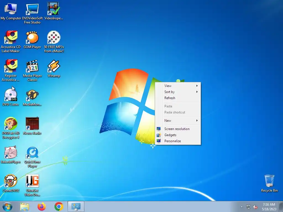Select DVDFab HD Decrypter 4 icon
This screenshot has height=212, width=283.
pyautogui.click(x=11, y=128)
